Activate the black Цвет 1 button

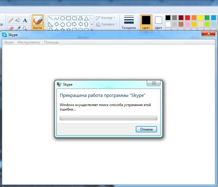point(146,23)
